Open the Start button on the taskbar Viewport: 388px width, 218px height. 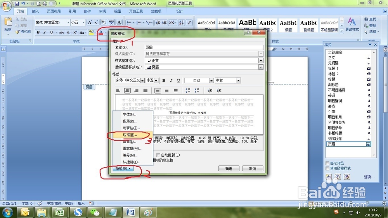[x=7, y=213]
